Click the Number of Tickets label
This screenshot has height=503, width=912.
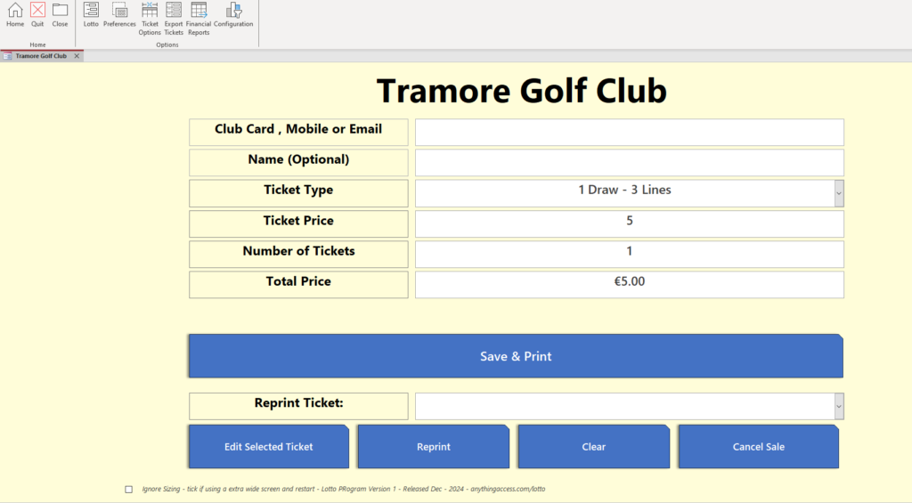pyautogui.click(x=298, y=254)
